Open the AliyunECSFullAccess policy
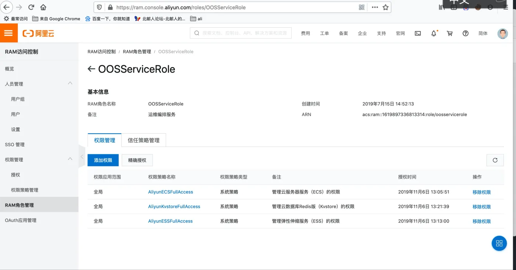 171,192
